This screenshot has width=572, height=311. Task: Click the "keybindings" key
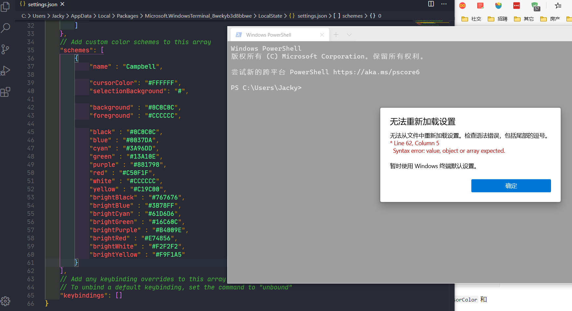pyautogui.click(x=84, y=295)
